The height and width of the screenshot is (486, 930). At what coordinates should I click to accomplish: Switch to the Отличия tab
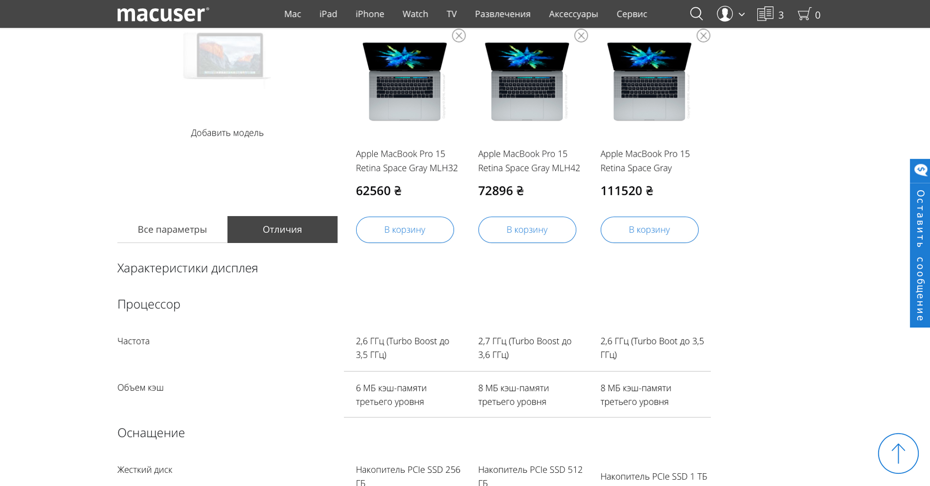tap(283, 229)
